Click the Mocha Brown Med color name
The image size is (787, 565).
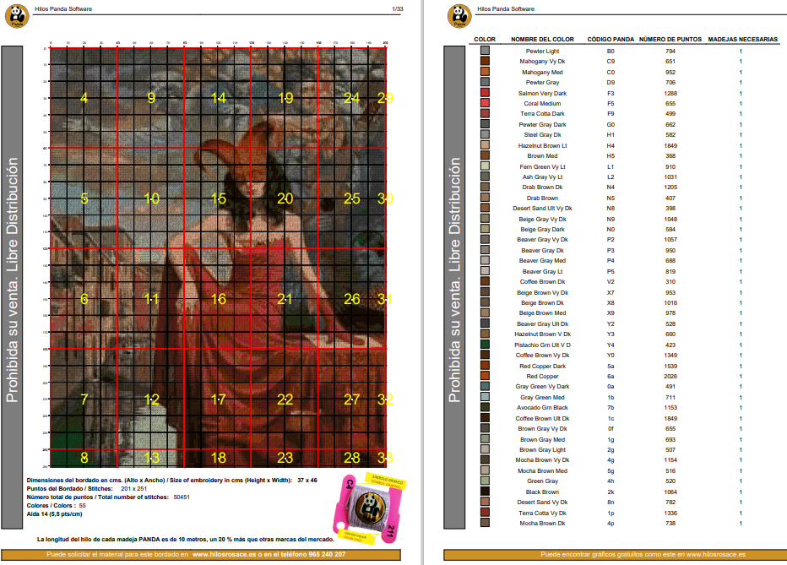pyautogui.click(x=542, y=470)
